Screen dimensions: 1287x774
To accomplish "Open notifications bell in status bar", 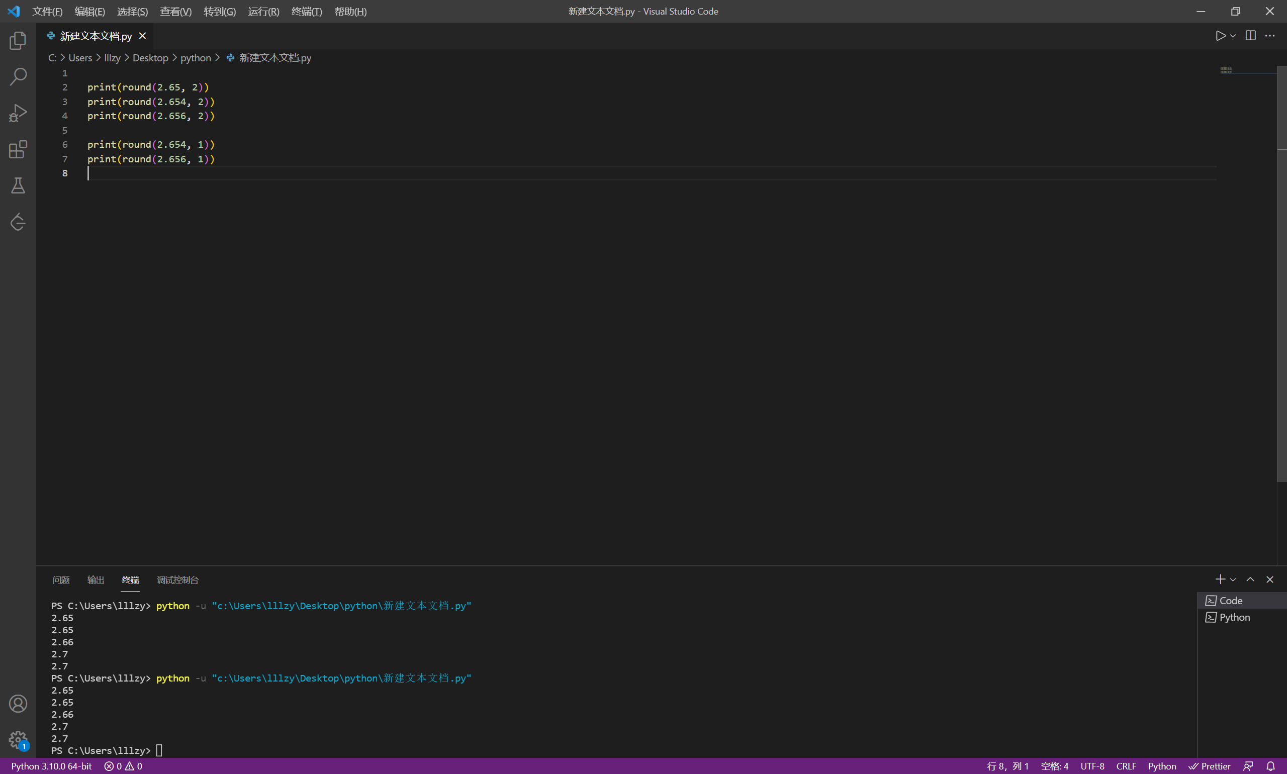I will 1271,766.
